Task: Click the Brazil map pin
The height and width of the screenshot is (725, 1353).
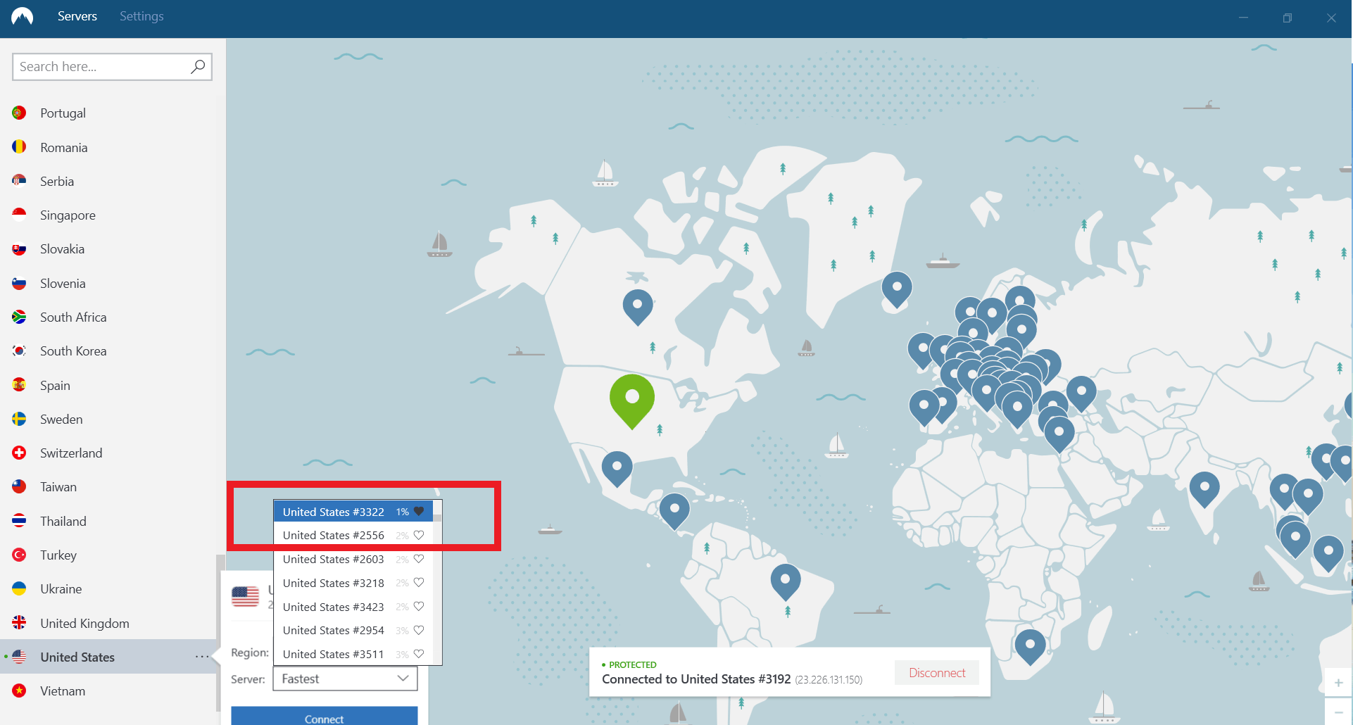Action: [786, 581]
